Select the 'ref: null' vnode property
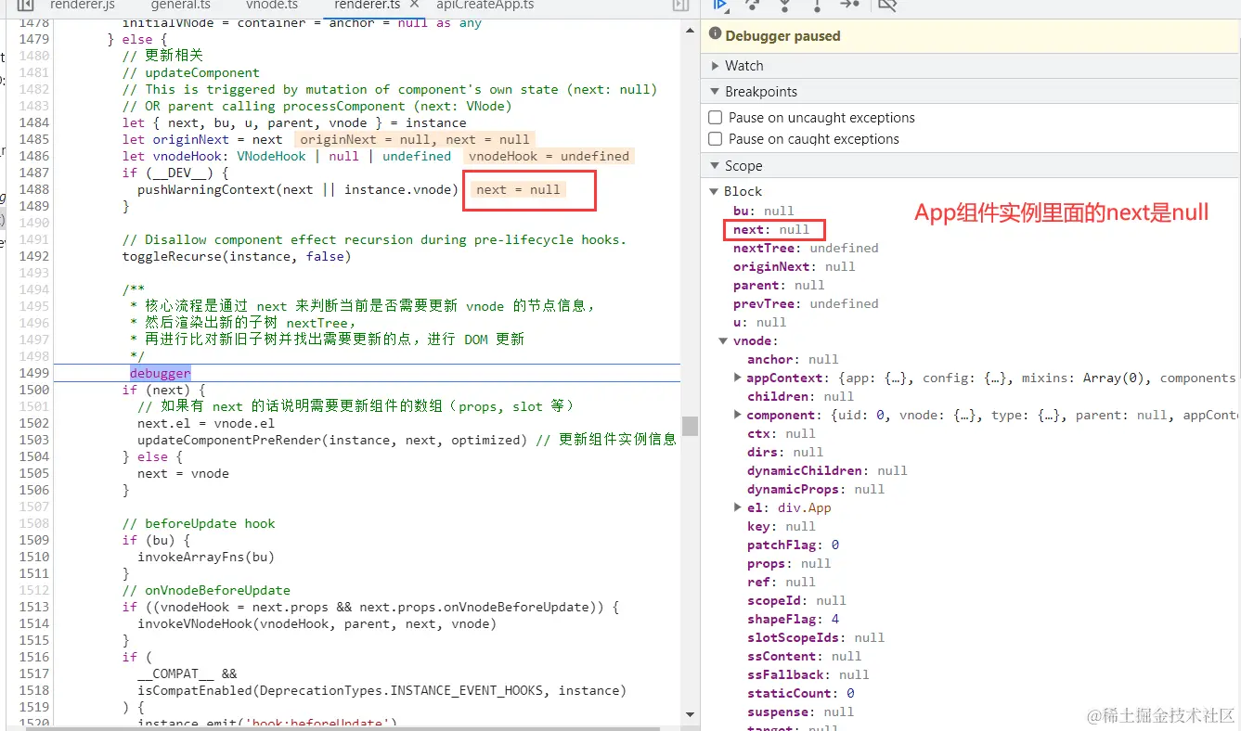1241x731 pixels. (782, 582)
